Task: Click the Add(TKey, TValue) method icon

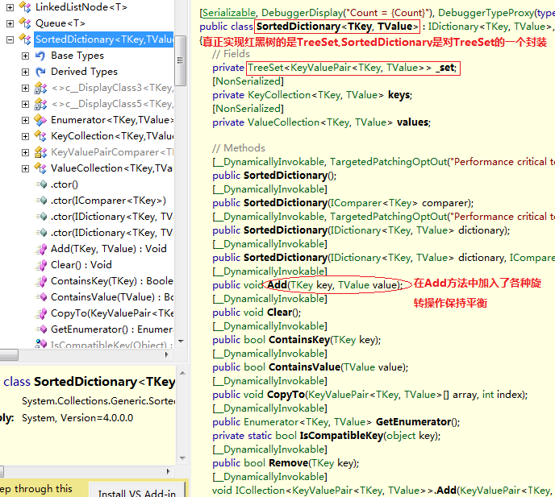Action: (x=41, y=249)
